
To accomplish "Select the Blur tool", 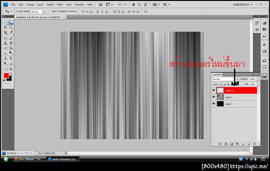I will (x=5, y=53).
